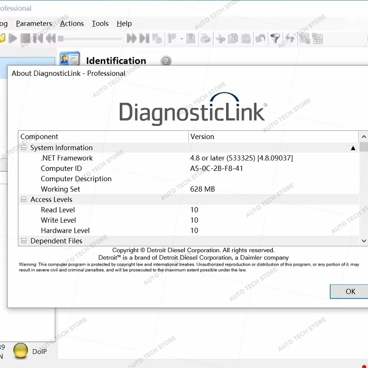Image resolution: width=368 pixels, height=368 pixels.
Task: Click the DiagnosticLink logo image
Action: (193, 109)
